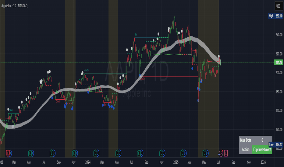The height and width of the screenshot is (167, 284).
Task: Click the blue dividend D marker at May 2024
Action: pyautogui.click(x=120, y=153)
